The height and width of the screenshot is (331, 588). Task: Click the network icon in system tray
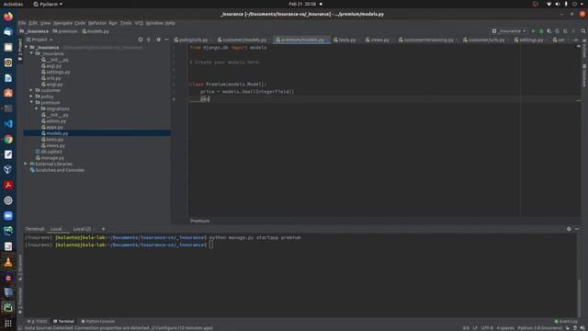pyautogui.click(x=549, y=4)
